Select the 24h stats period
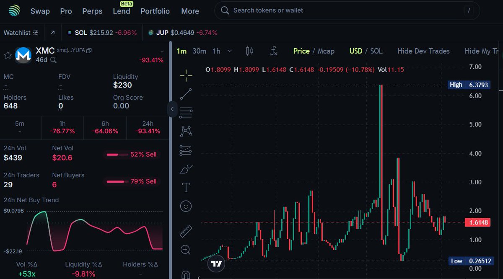Viewport: 503px width, 279px height. pyautogui.click(x=148, y=127)
